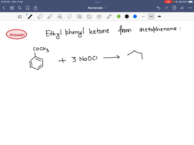The image size is (194, 145).
Task: Open the three-dot more menu
Action: pyautogui.click(x=190, y=8)
